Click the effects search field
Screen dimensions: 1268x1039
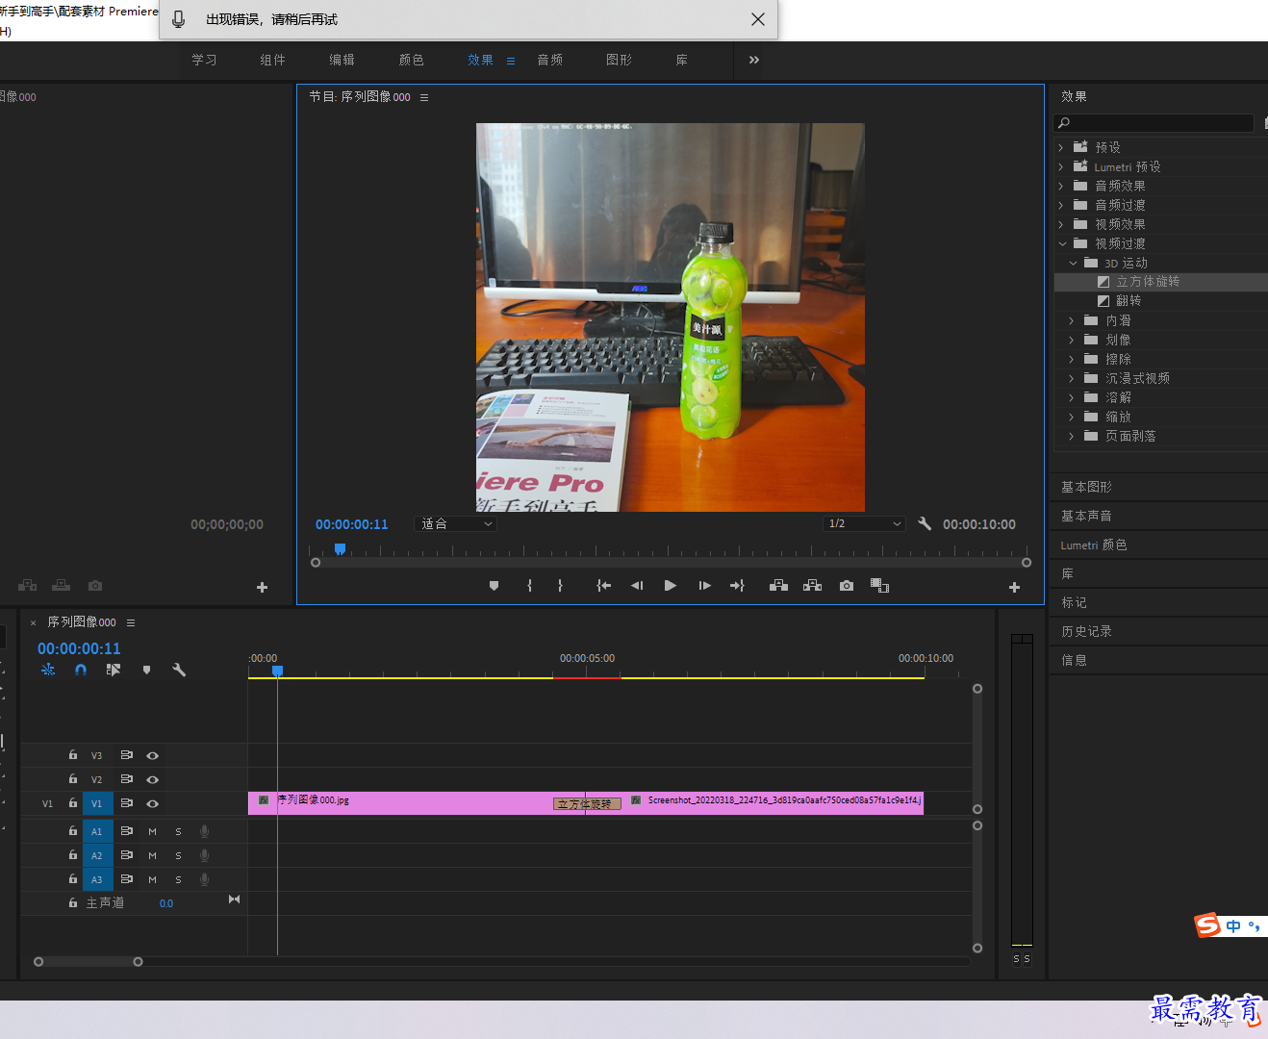point(1154,122)
